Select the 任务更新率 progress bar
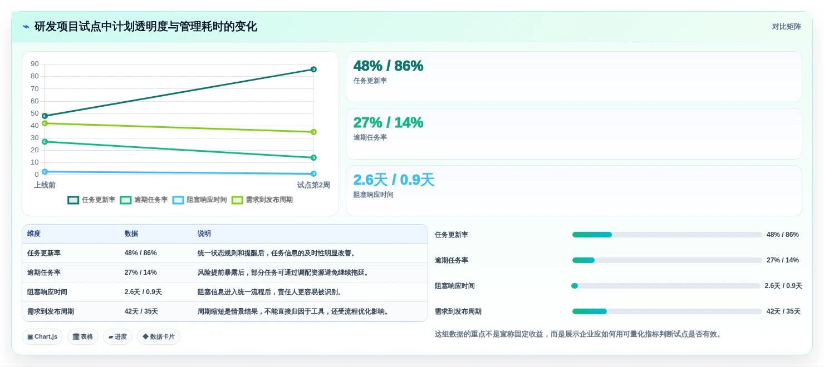 [667, 235]
